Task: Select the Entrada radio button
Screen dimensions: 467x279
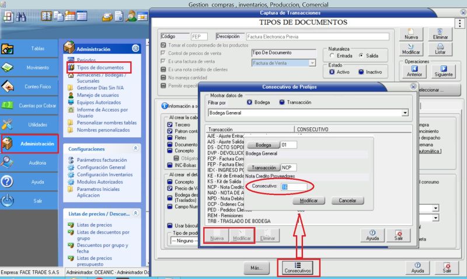Action: pyautogui.click(x=332, y=55)
